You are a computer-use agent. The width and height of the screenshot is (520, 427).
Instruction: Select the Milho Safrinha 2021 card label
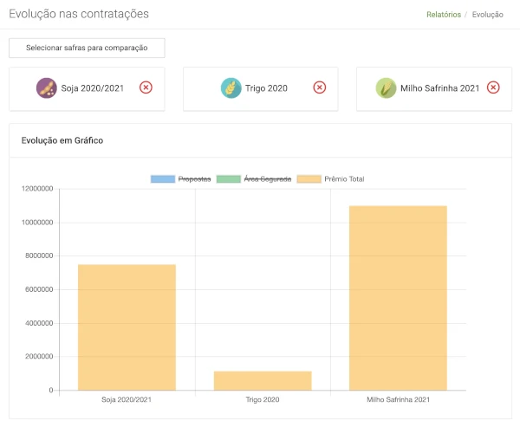click(439, 88)
